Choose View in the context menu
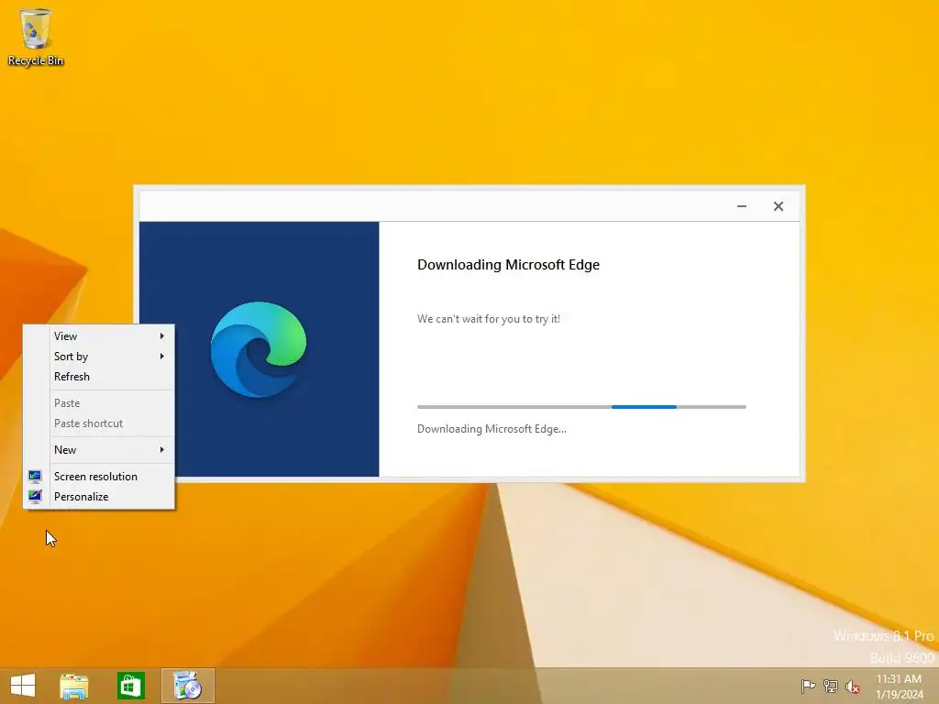This screenshot has width=939, height=704. click(x=99, y=335)
